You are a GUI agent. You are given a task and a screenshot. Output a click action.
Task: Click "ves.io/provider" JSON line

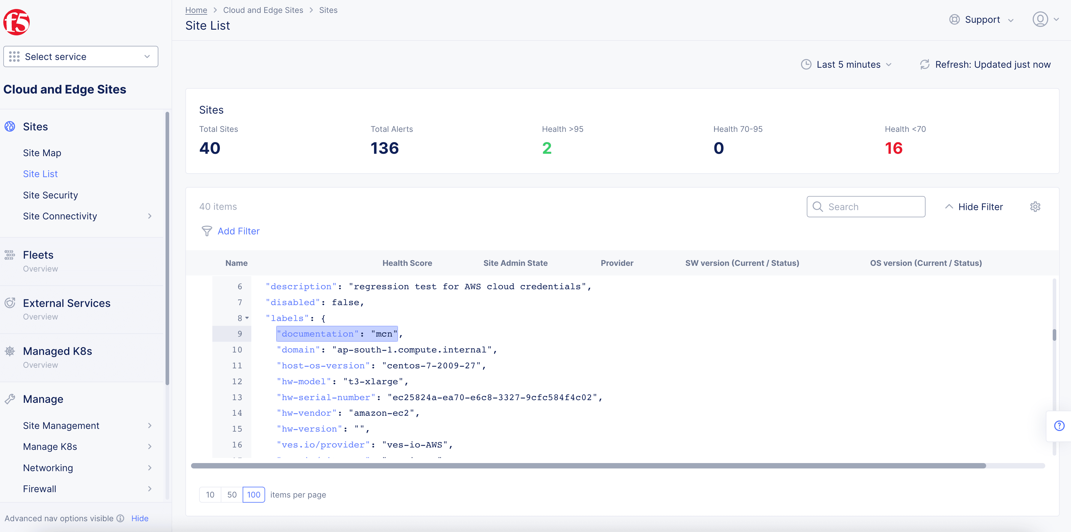tap(365, 444)
